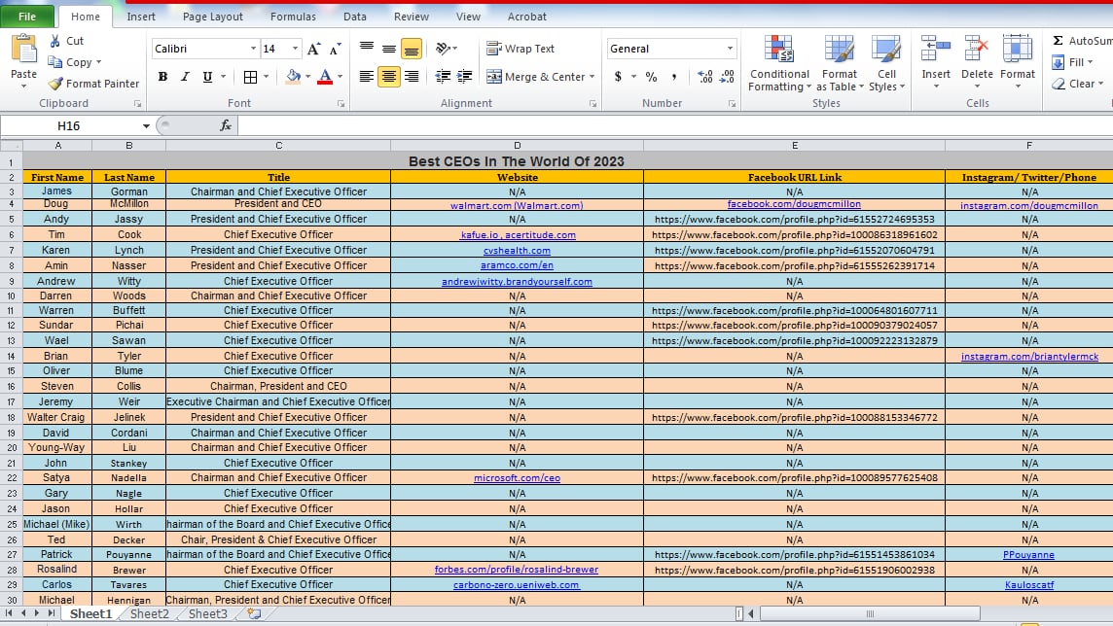
Task: Switch to the Formulas ribbon tab
Action: pyautogui.click(x=293, y=17)
